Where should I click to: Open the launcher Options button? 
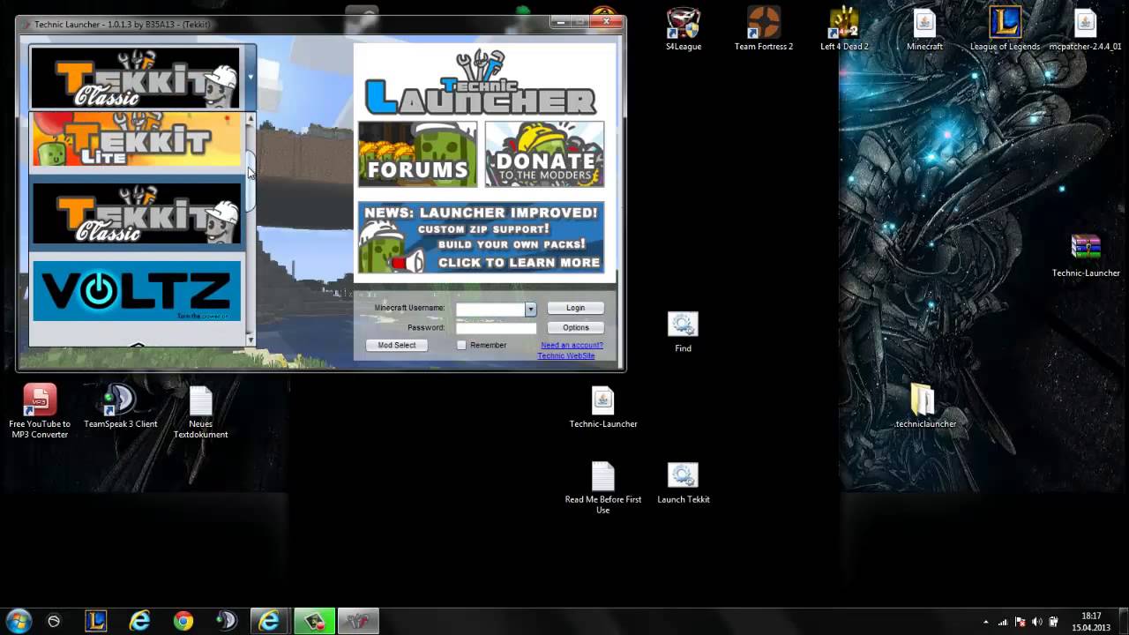[x=575, y=327]
